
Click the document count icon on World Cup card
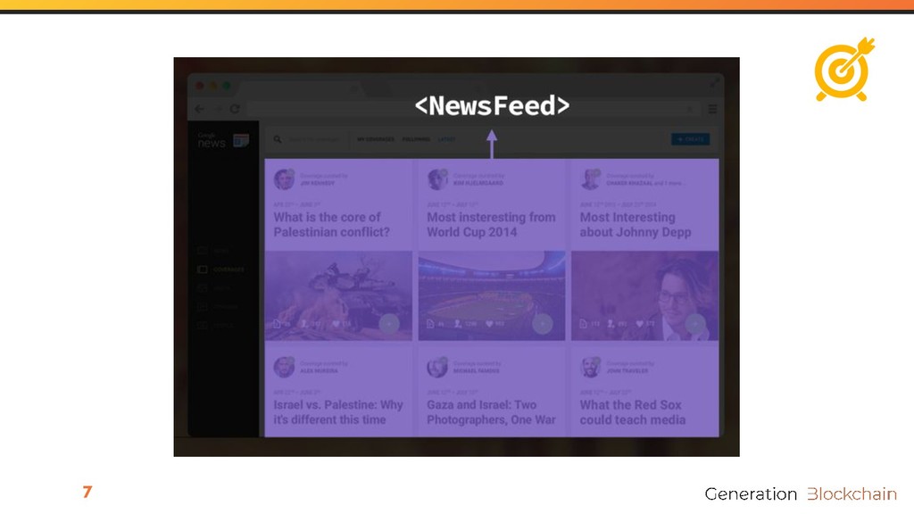(x=430, y=323)
